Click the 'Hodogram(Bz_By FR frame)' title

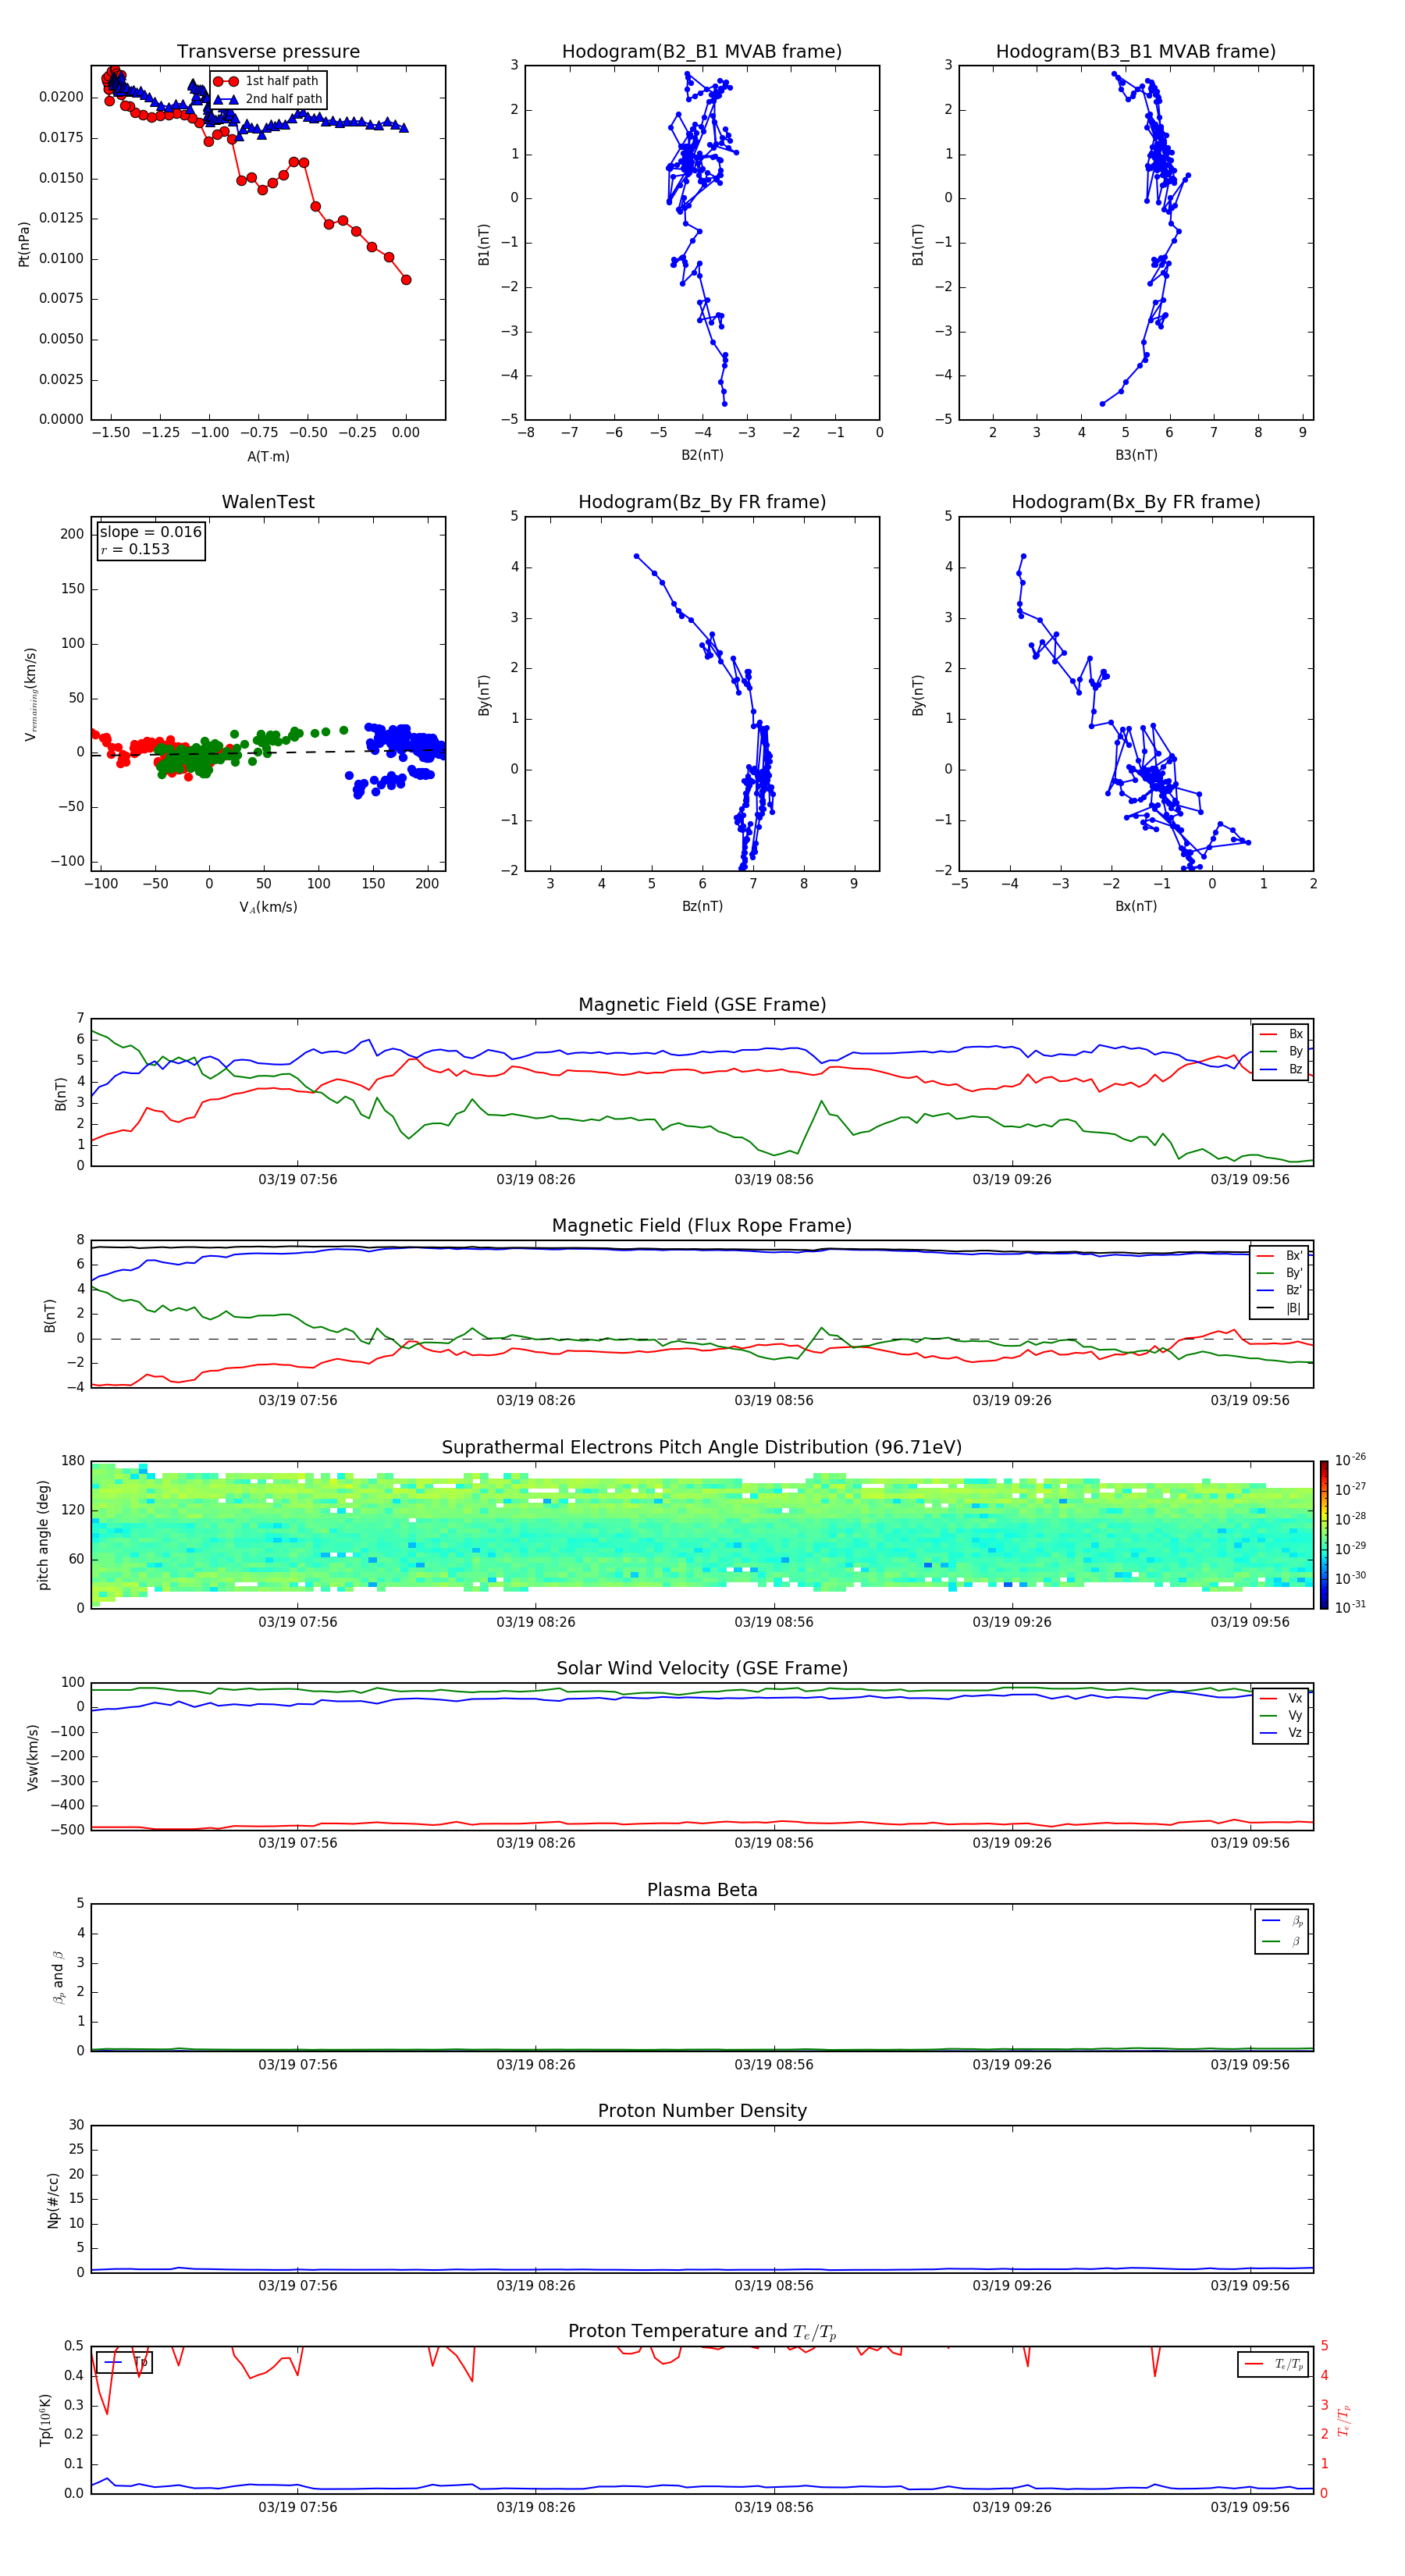tap(702, 502)
